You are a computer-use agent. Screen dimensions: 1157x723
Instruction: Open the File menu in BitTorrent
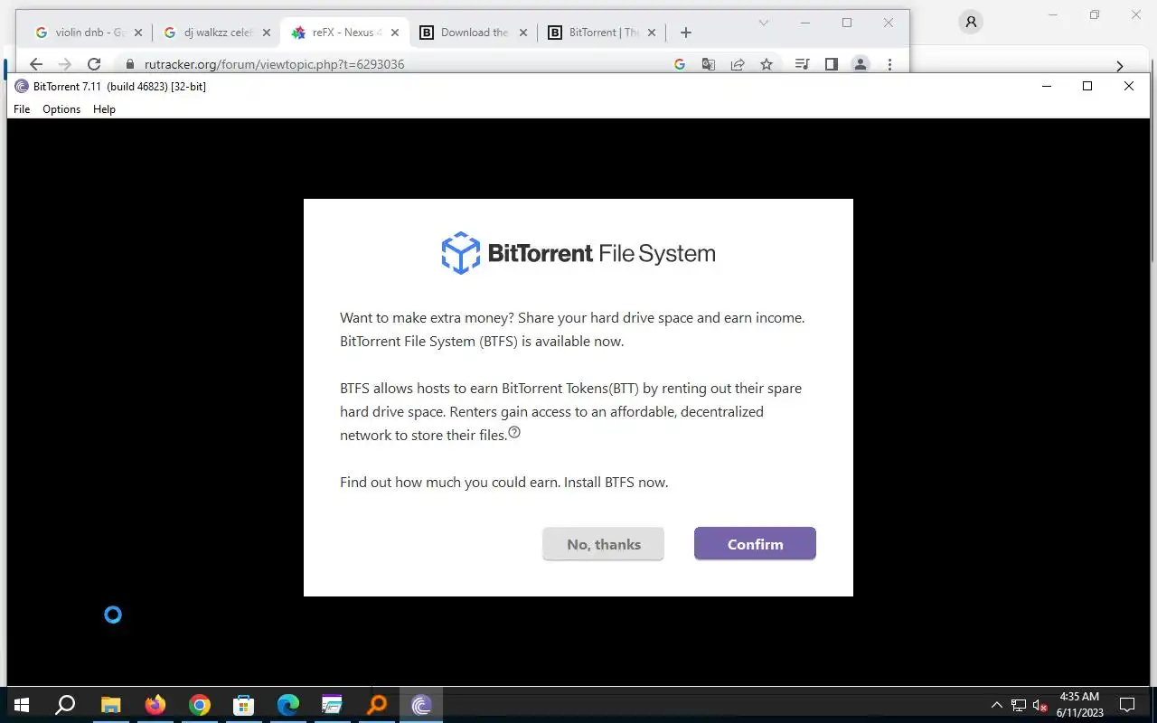point(22,109)
